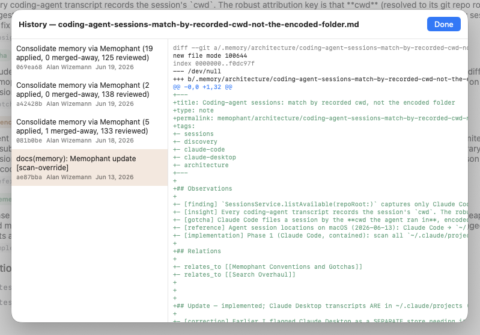480x335 pixels.
Task: Click the ae87bba commit hash
Action: coord(29,177)
